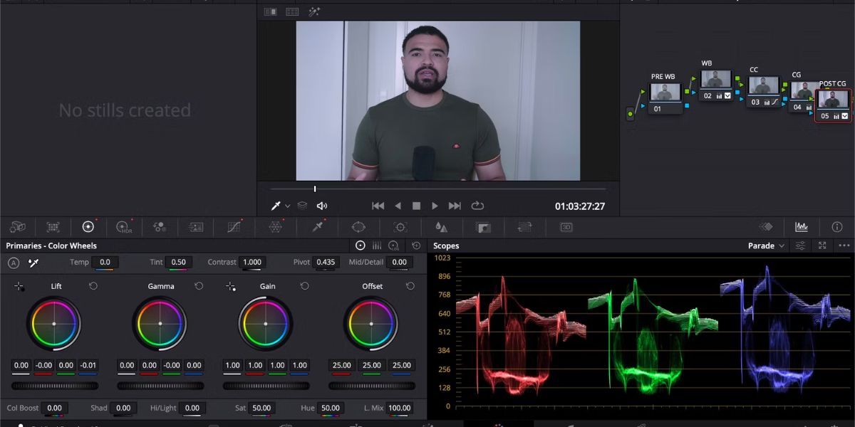This screenshot has height=427, width=855.
Task: Toggle the checkbox on the WB node
Action: 727,95
